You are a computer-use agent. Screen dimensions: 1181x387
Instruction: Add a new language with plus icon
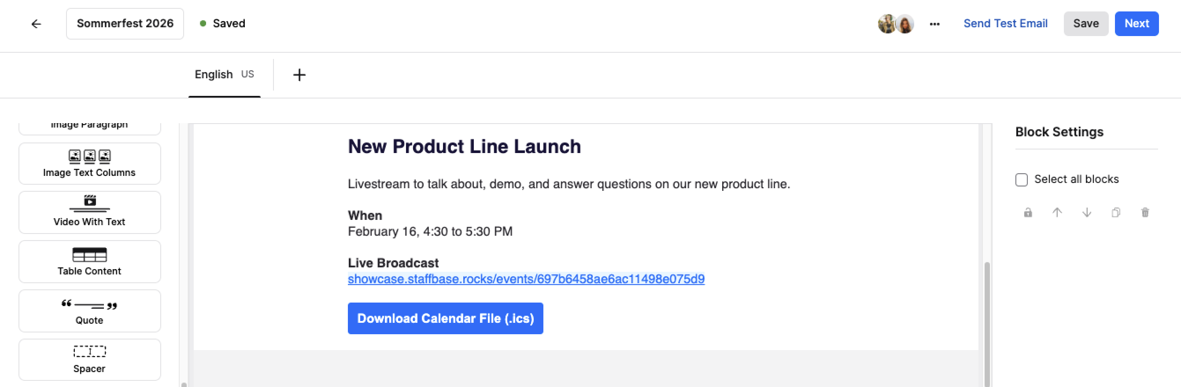click(x=299, y=75)
